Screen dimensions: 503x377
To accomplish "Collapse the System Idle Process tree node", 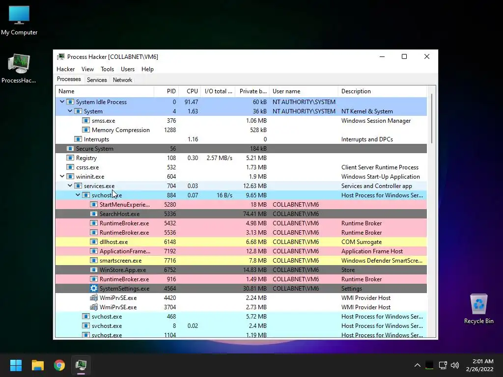I will [x=62, y=102].
